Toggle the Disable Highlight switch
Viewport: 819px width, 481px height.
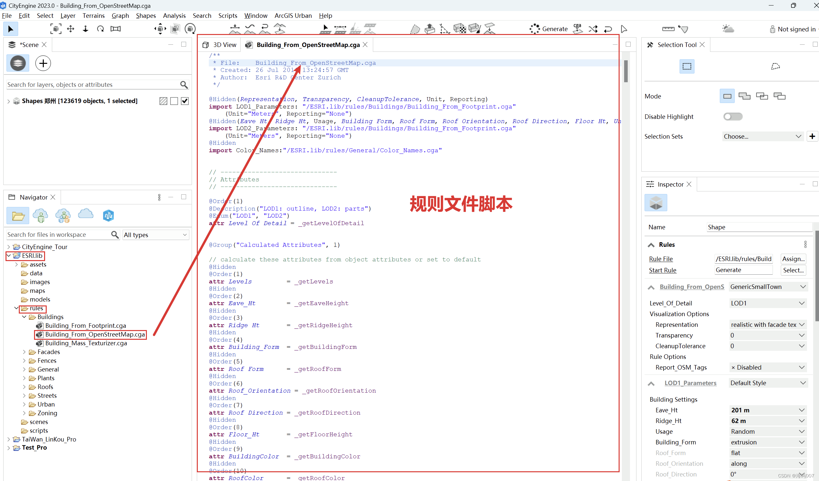(x=733, y=117)
